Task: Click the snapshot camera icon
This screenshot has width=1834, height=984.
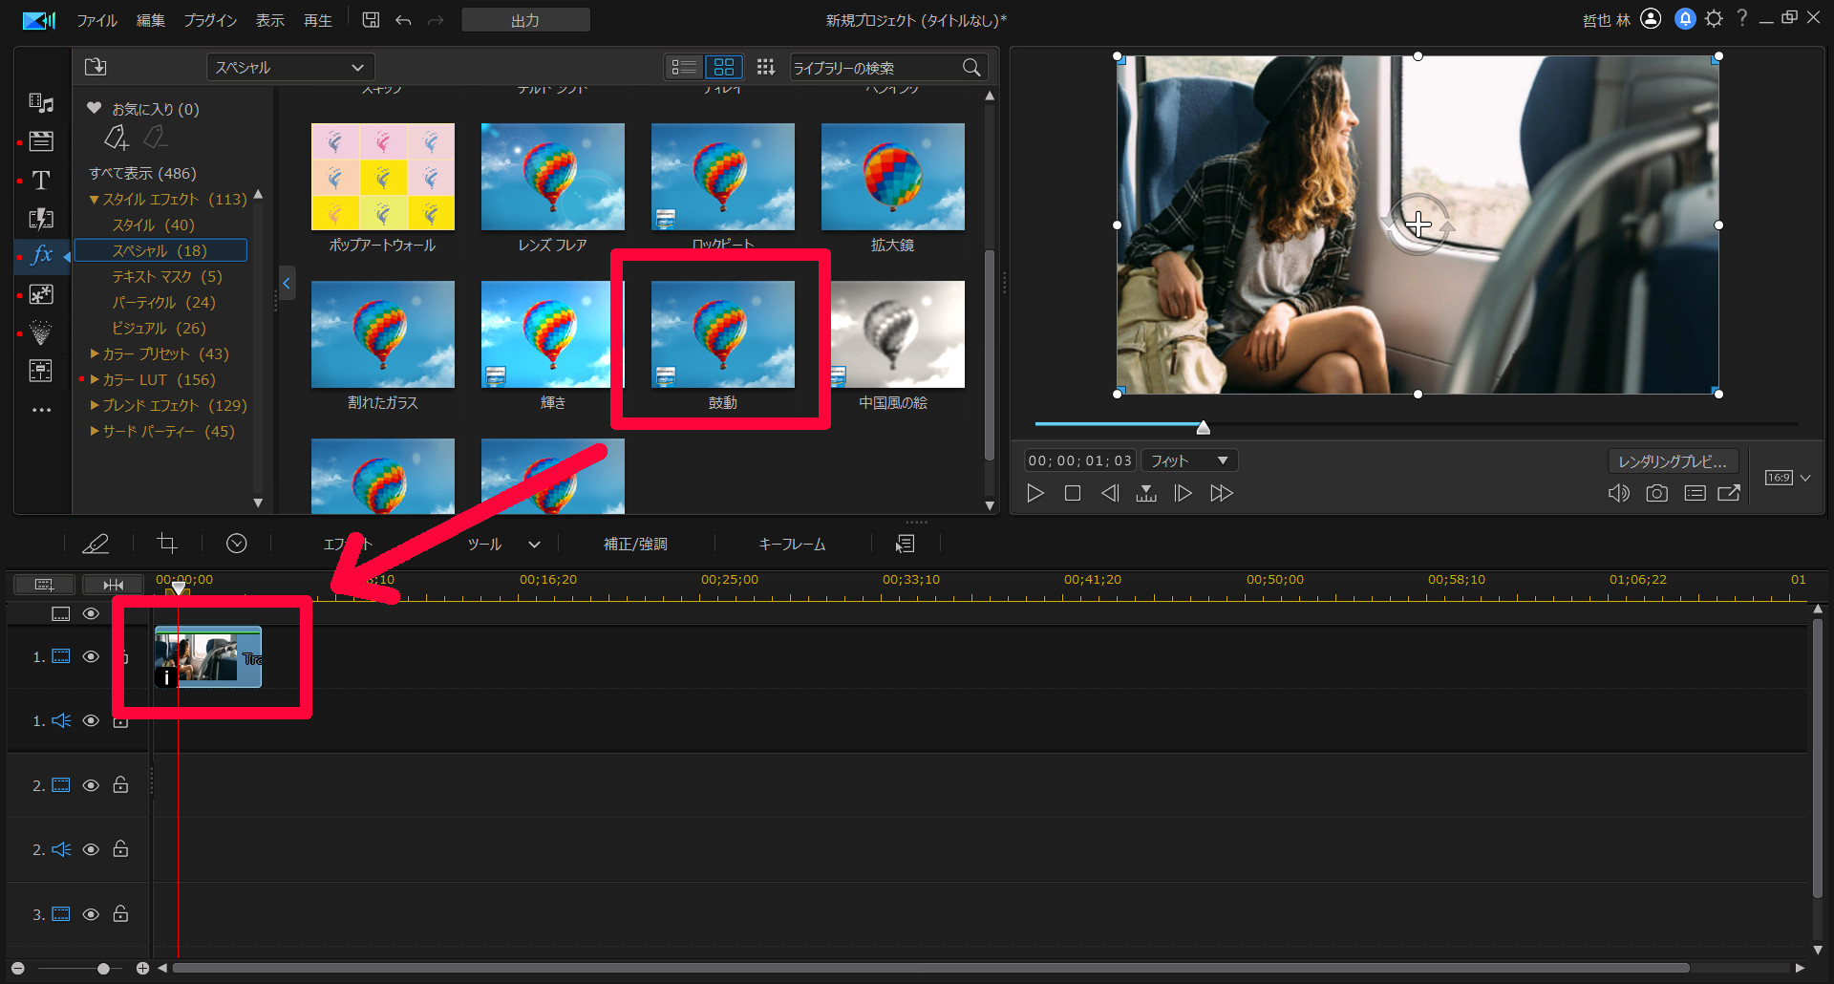Action: (x=1656, y=494)
